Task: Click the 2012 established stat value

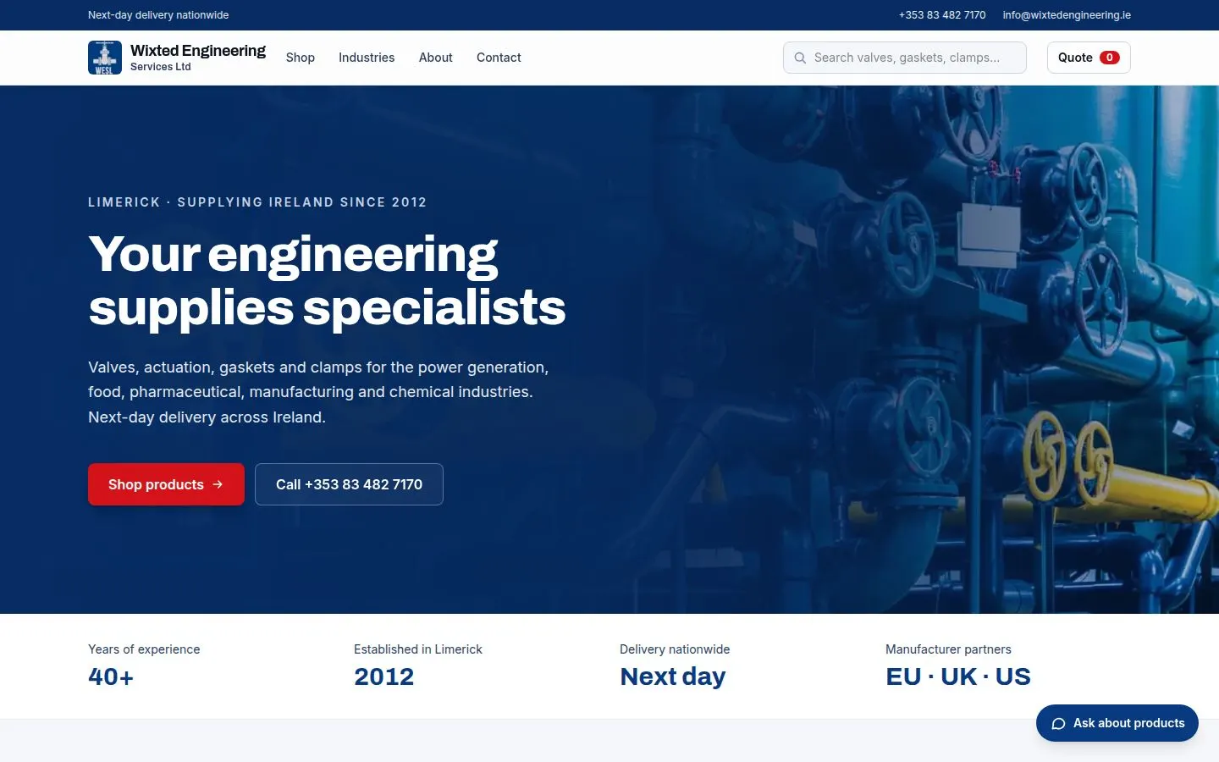Action: pyautogui.click(x=383, y=676)
